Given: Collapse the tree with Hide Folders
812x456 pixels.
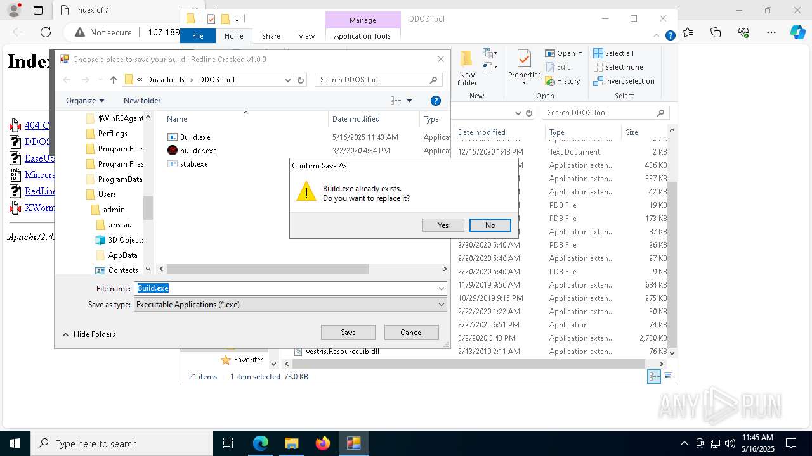Looking at the screenshot, I should 89,334.
